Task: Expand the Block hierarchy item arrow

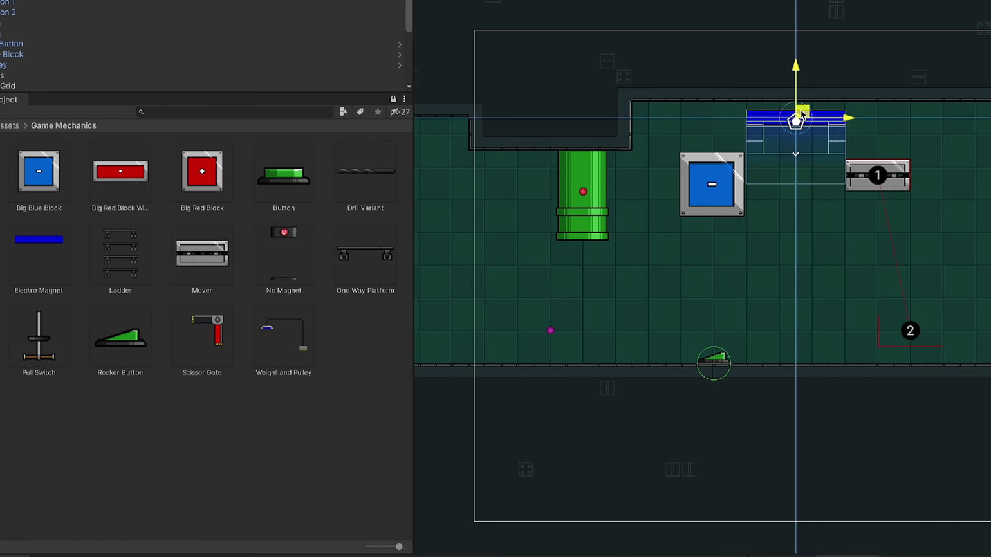Action: click(400, 55)
